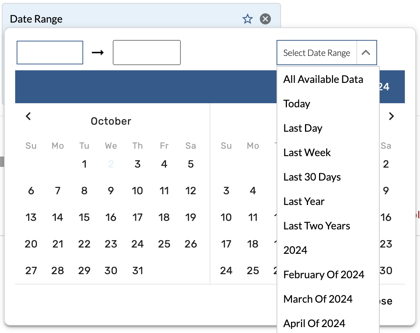Choose Last Two Years option
The image size is (420, 333).
[316, 226]
